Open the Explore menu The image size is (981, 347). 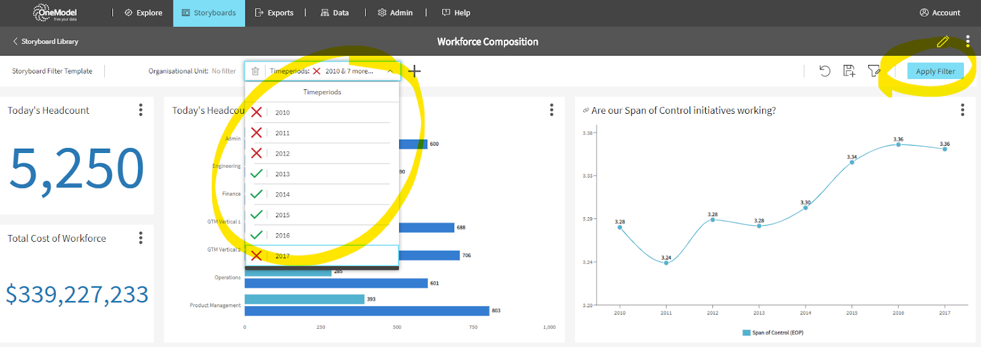tap(143, 13)
